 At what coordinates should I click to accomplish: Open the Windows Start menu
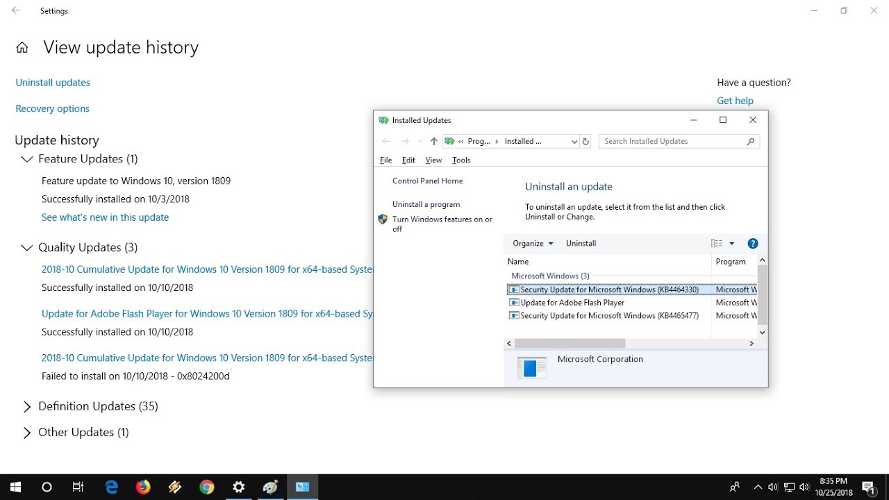click(15, 487)
